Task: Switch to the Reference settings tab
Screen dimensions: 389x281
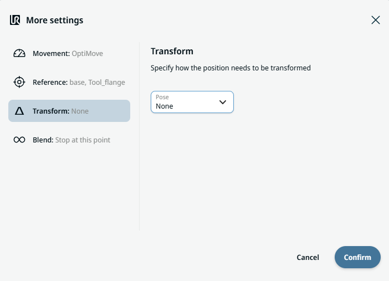Action: (x=69, y=83)
